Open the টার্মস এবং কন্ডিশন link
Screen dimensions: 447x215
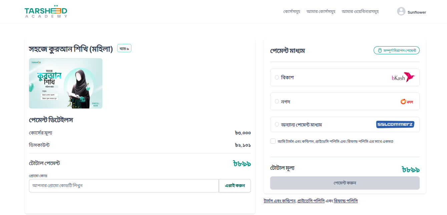tap(280, 201)
